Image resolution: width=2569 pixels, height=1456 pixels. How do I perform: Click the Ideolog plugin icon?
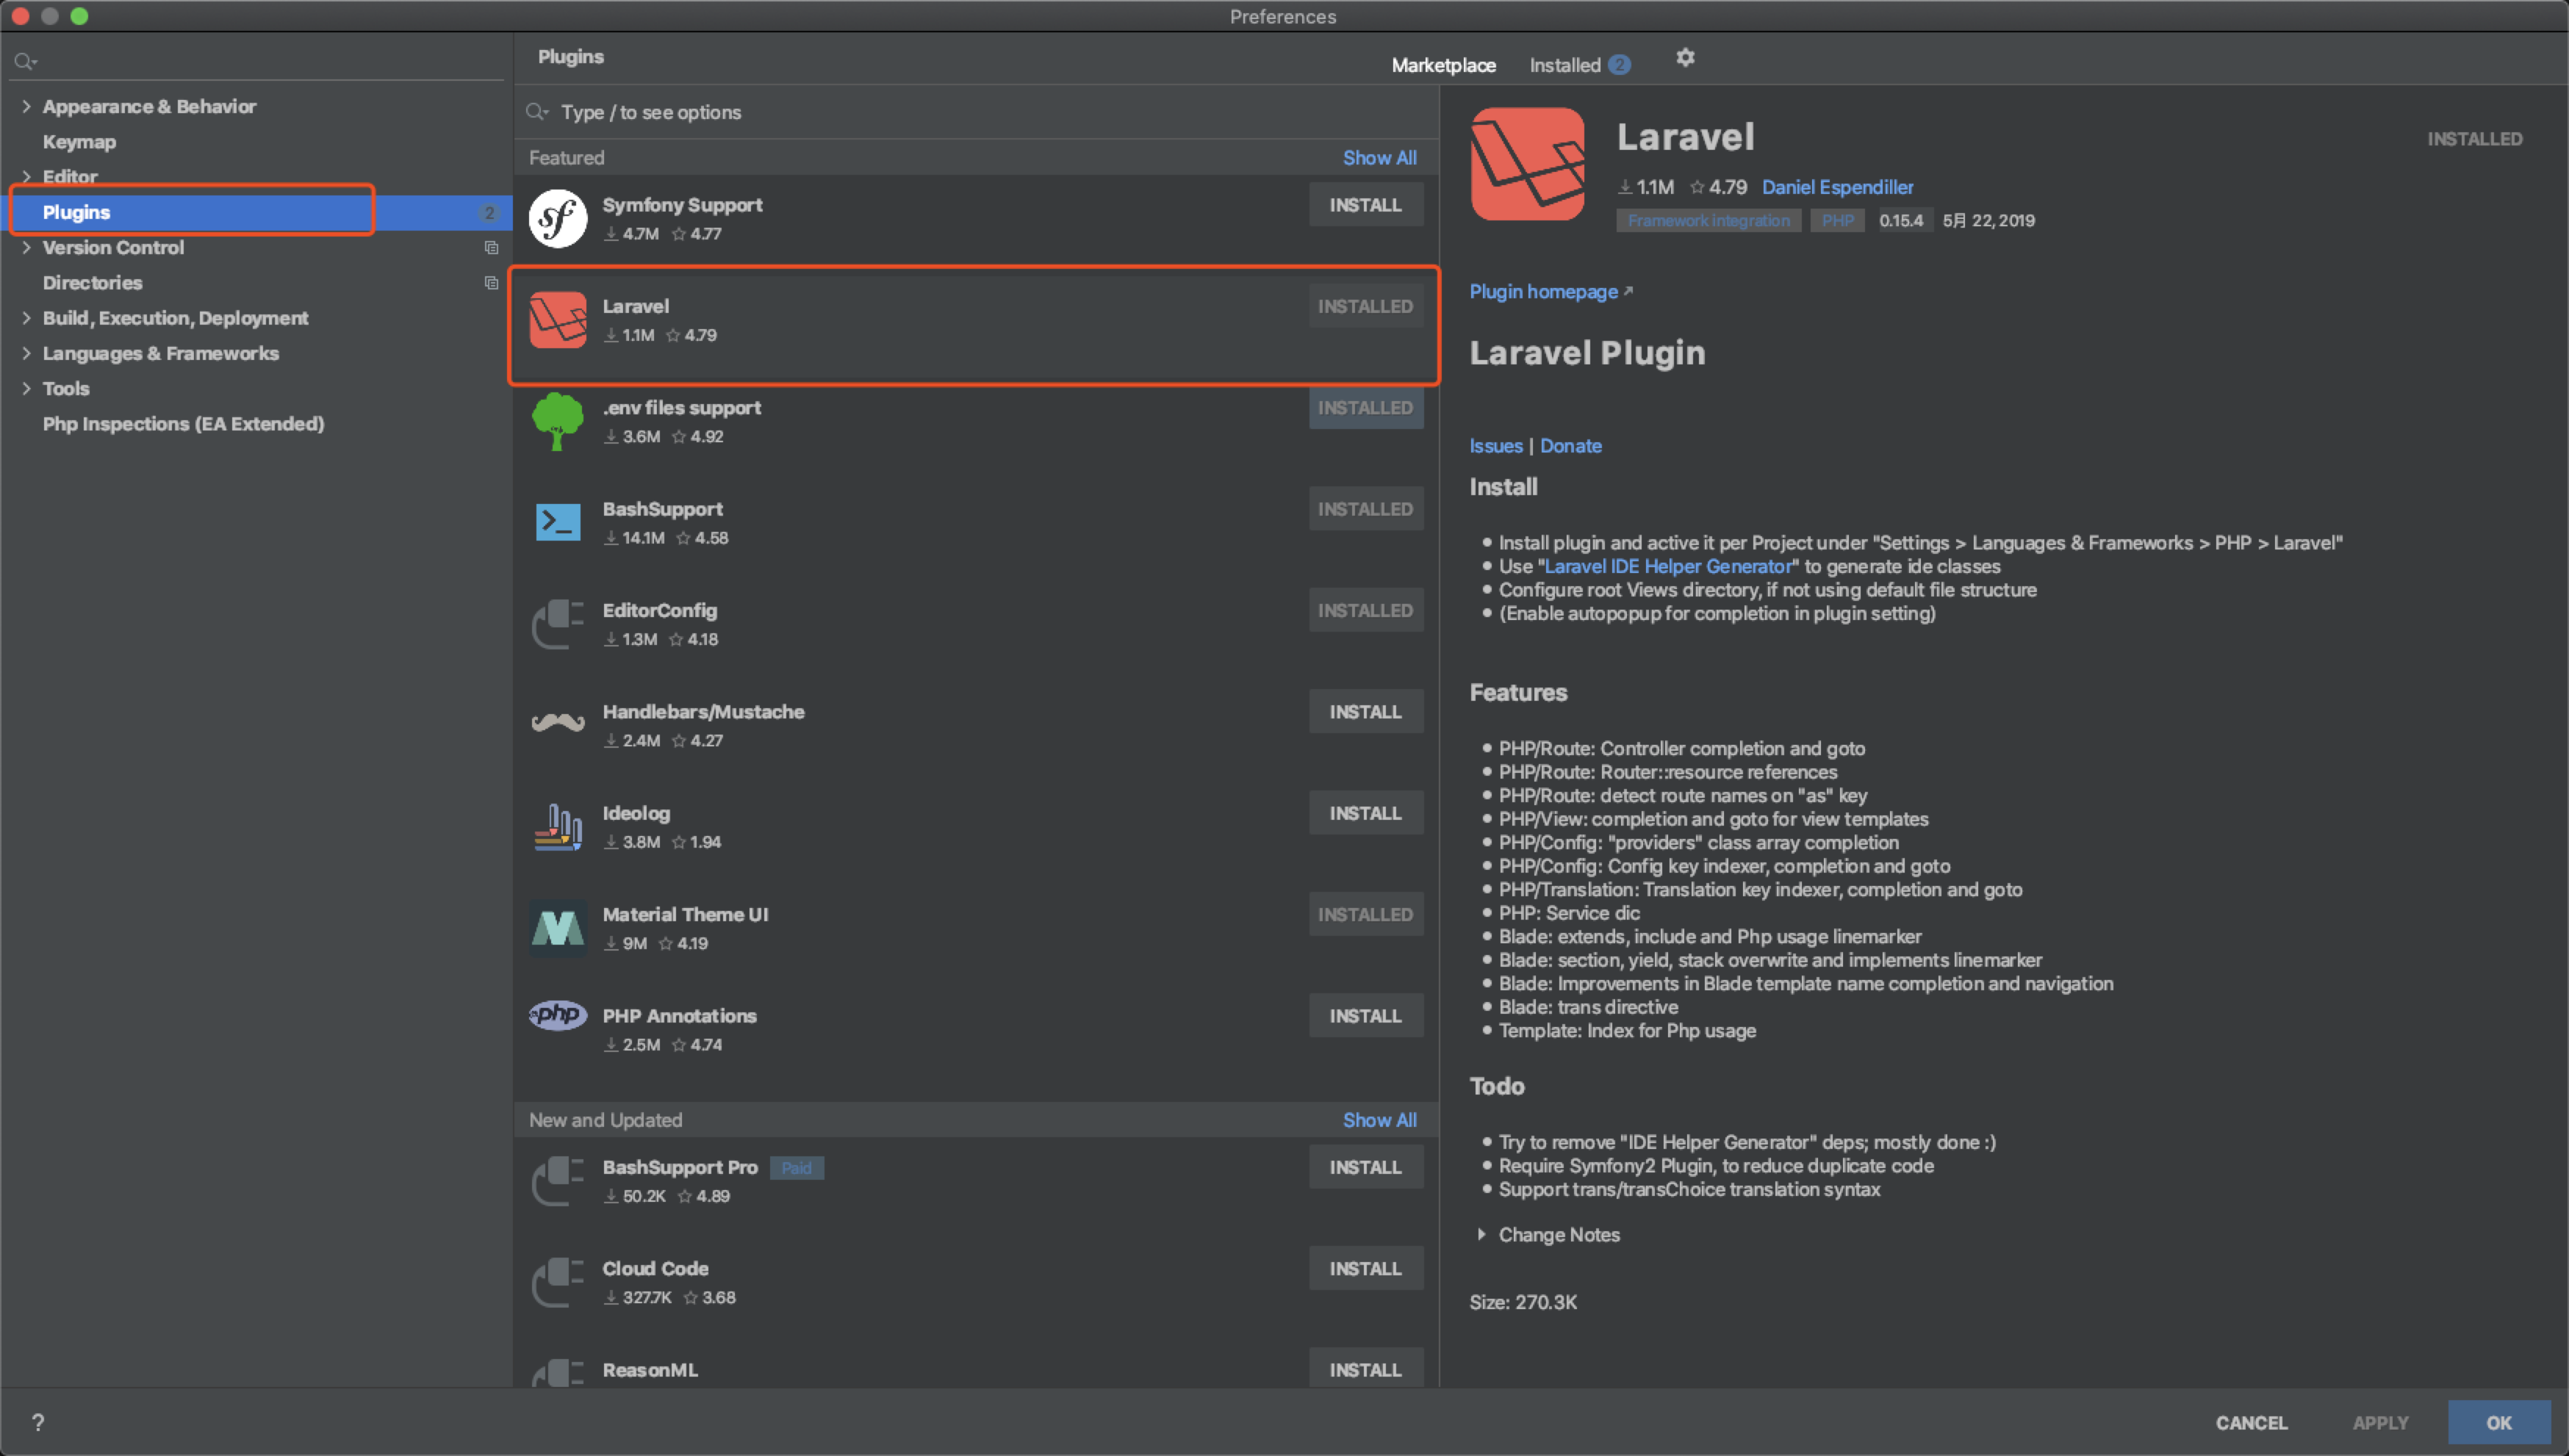[557, 827]
